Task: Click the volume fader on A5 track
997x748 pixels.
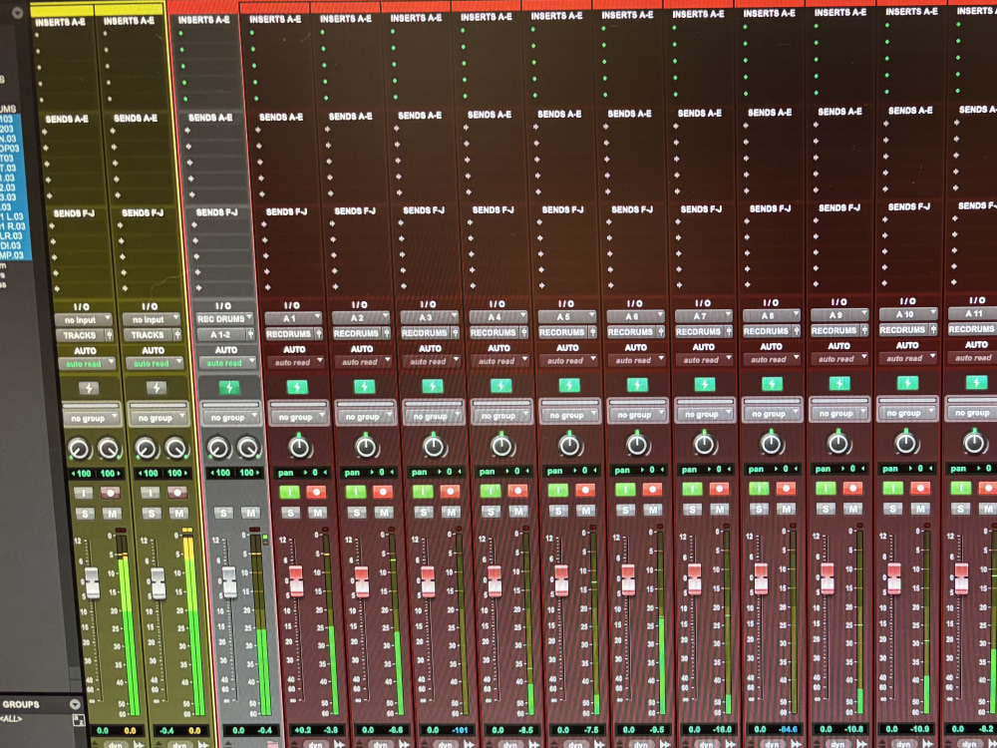Action: click(561, 579)
